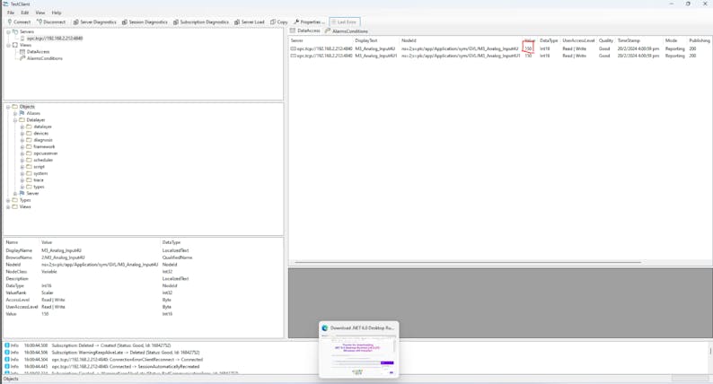Click the Server Load toolbar icon

[250, 22]
